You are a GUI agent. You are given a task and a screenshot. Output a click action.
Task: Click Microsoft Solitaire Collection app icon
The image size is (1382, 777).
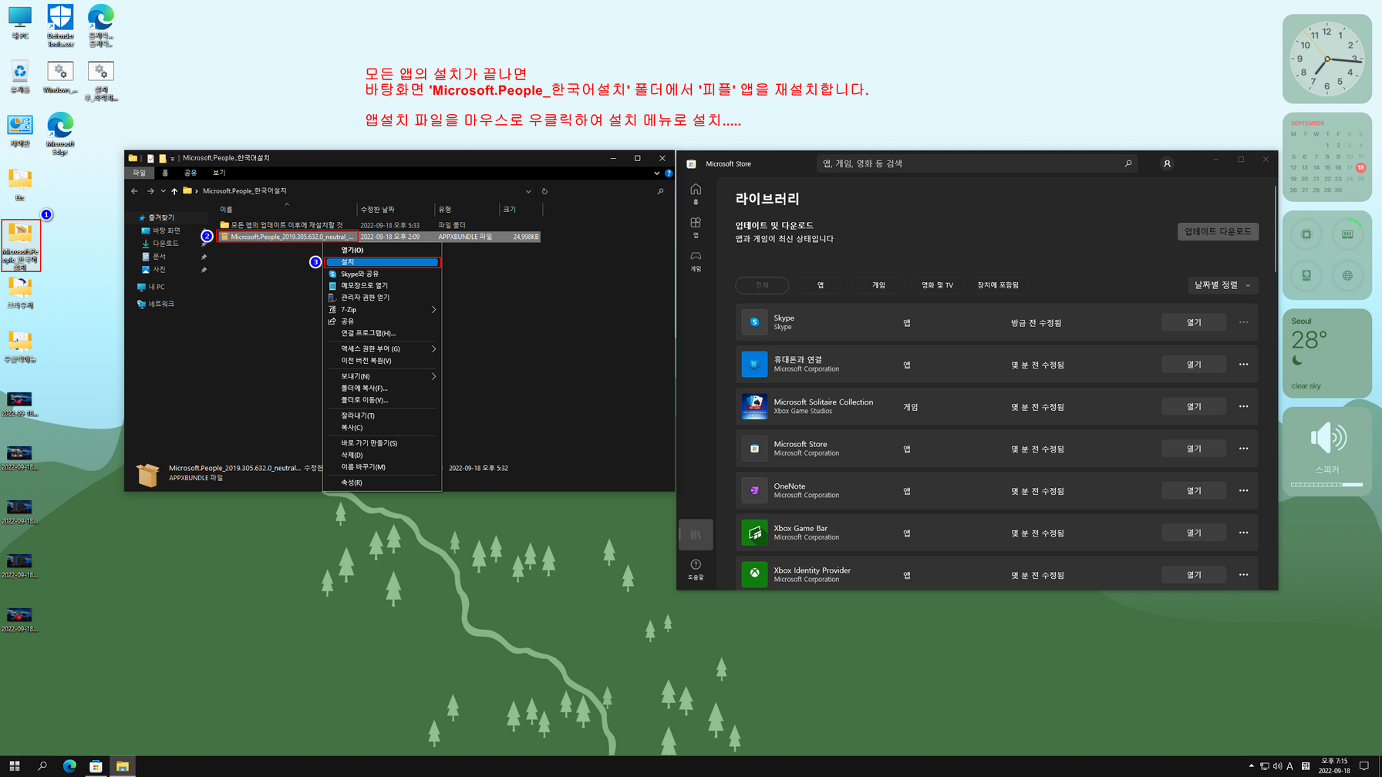tap(754, 406)
